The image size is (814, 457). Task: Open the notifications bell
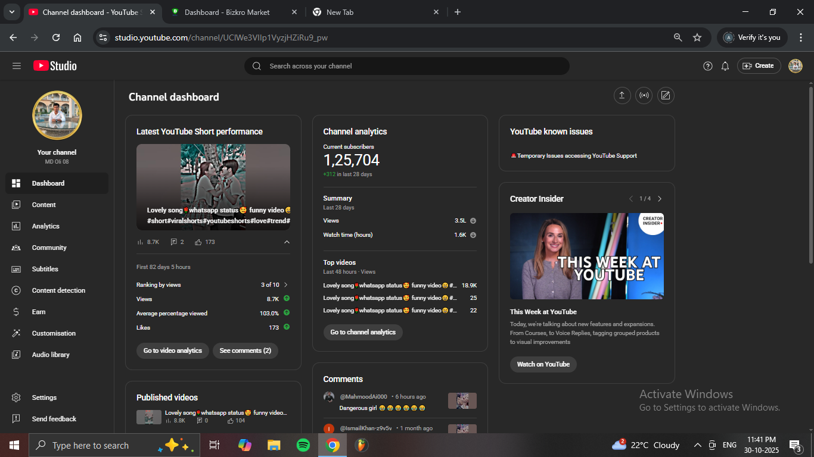[725, 66]
